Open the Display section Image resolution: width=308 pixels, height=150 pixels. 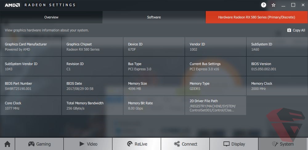234,144
